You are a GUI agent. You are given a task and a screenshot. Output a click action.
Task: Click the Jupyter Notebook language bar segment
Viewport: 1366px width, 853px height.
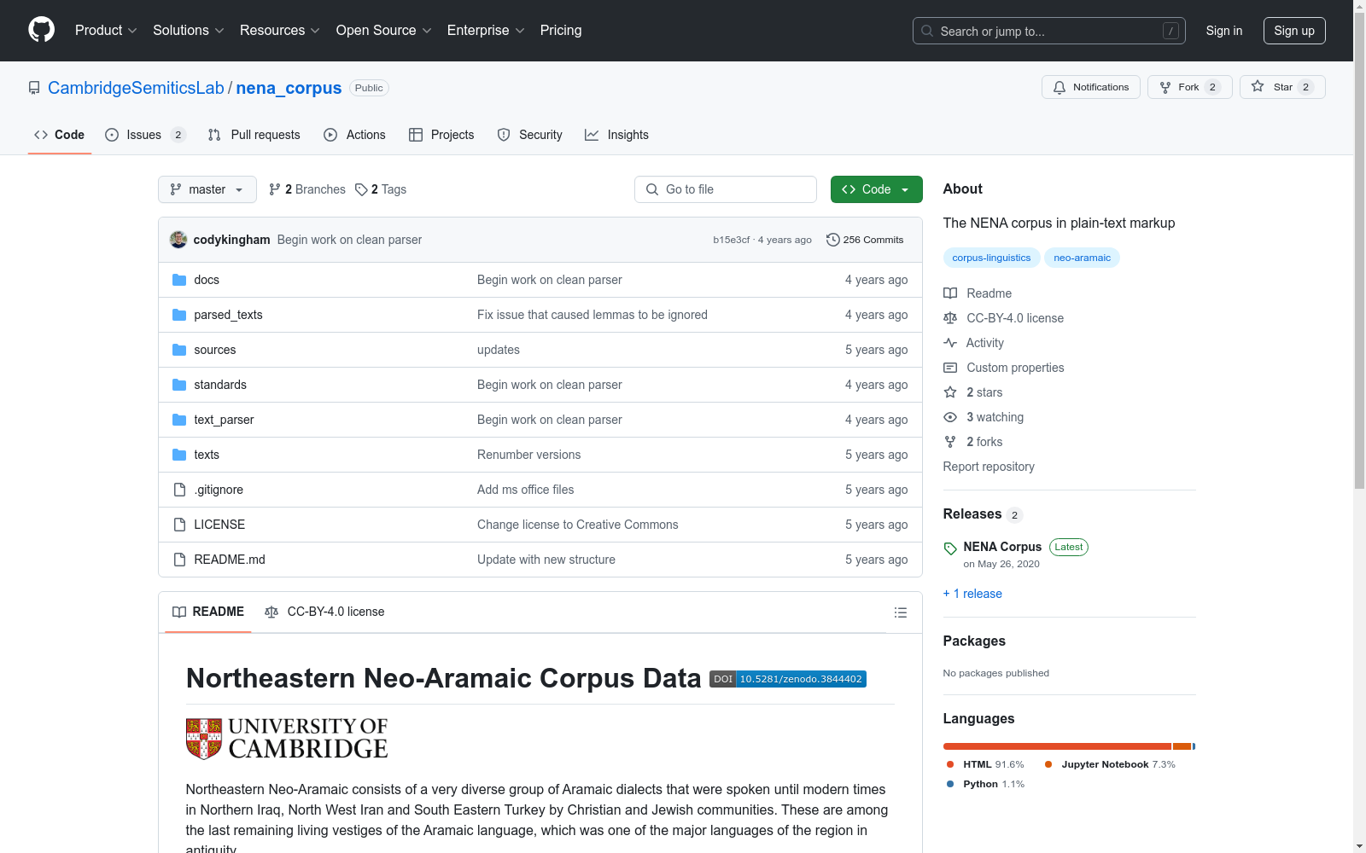pos(1182,746)
